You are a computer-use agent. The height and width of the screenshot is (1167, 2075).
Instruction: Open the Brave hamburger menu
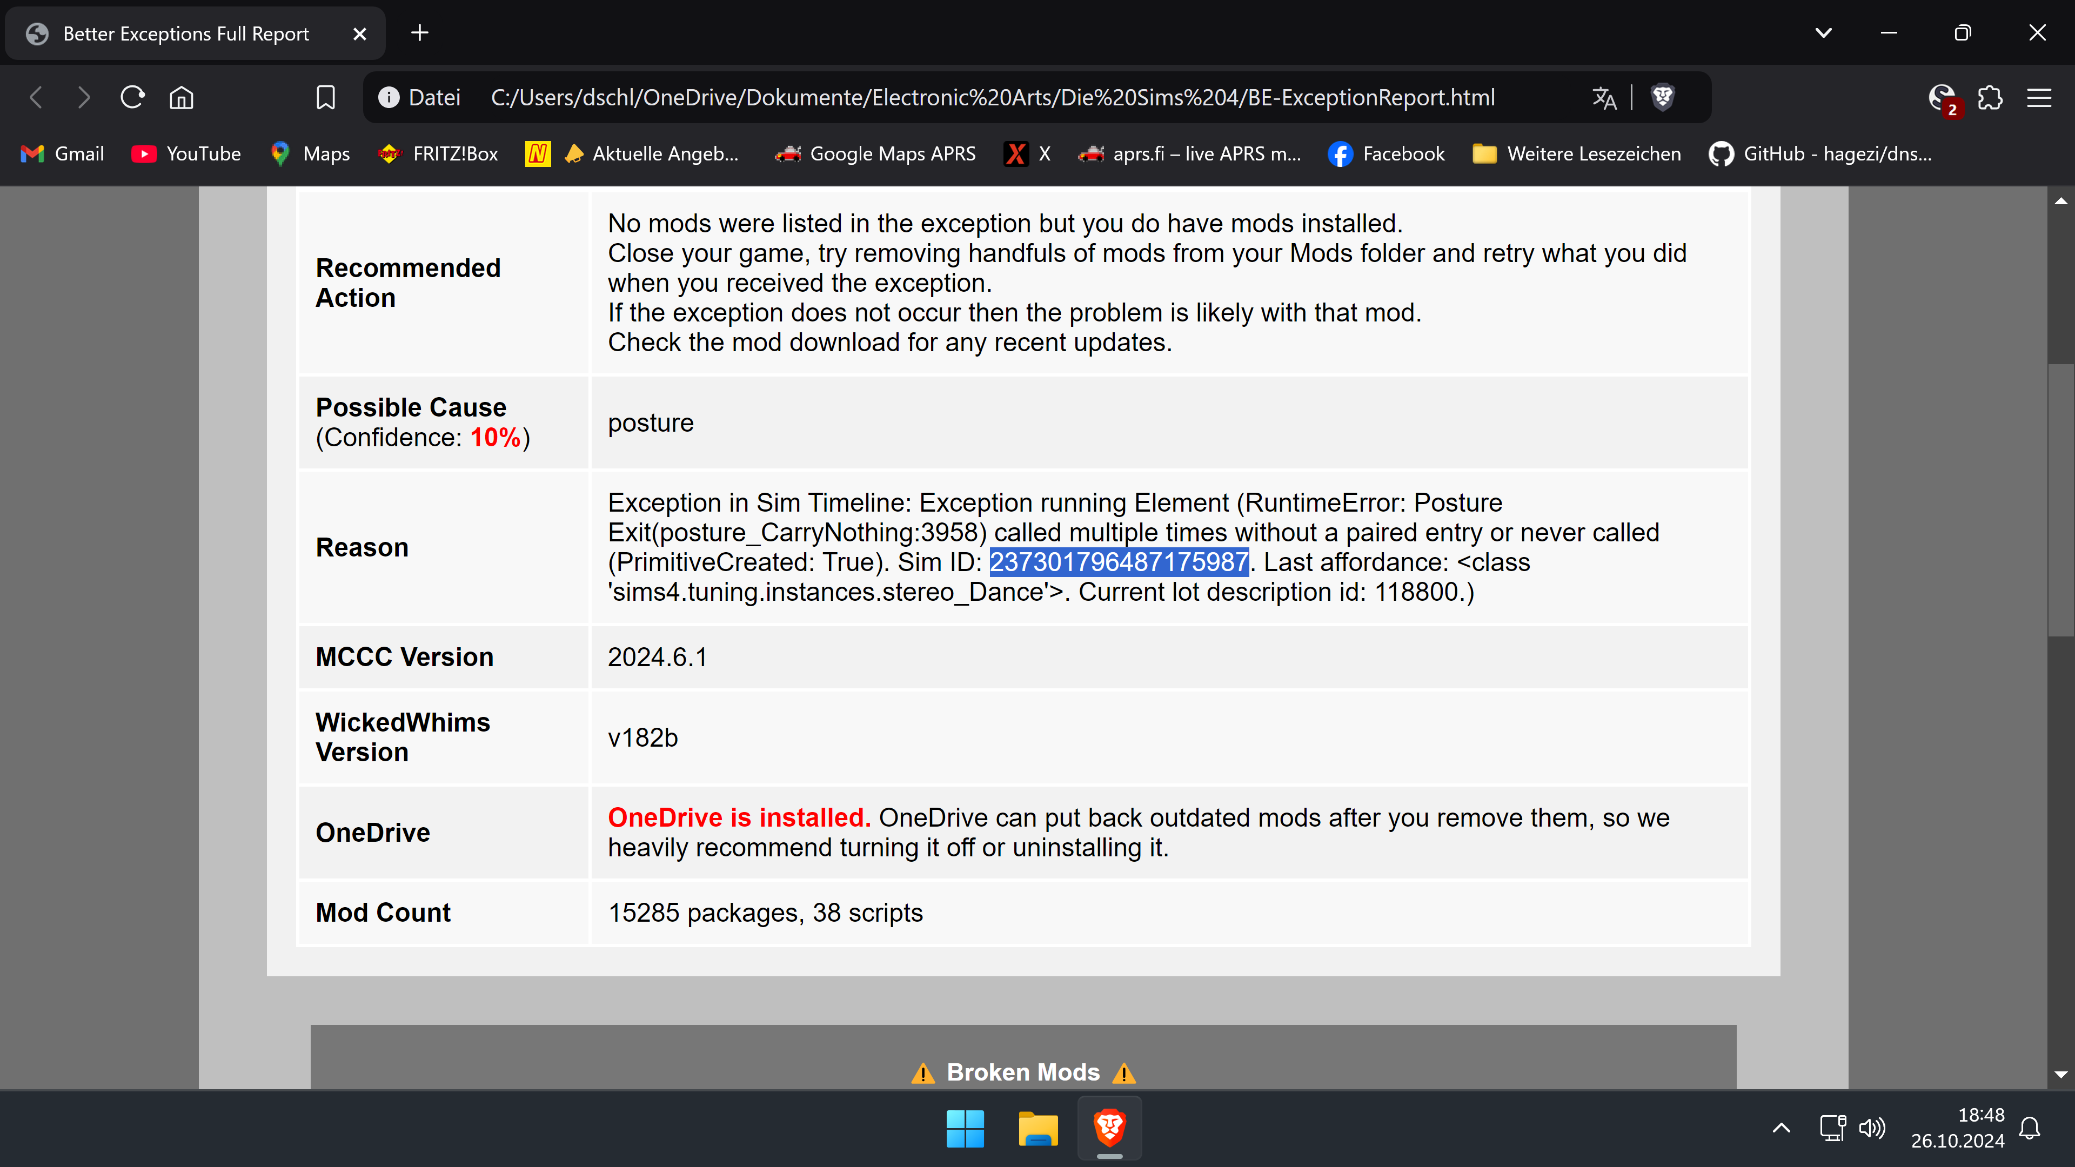click(2039, 97)
